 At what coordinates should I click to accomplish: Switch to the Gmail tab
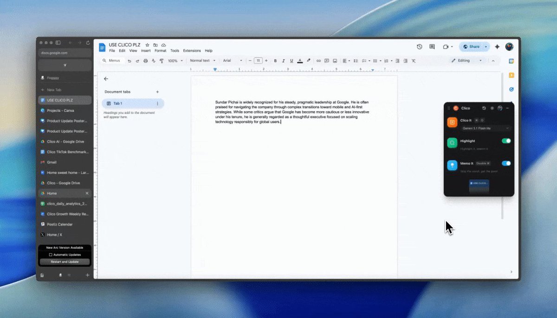pyautogui.click(x=65, y=162)
